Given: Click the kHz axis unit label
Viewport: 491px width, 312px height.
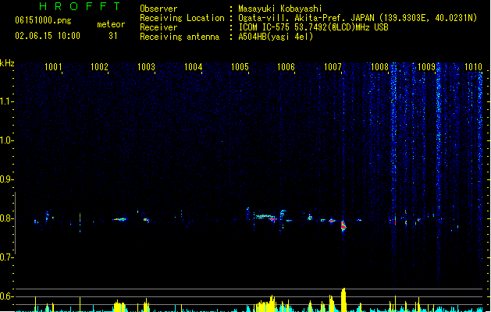Looking at the screenshot, I should click(7, 63).
